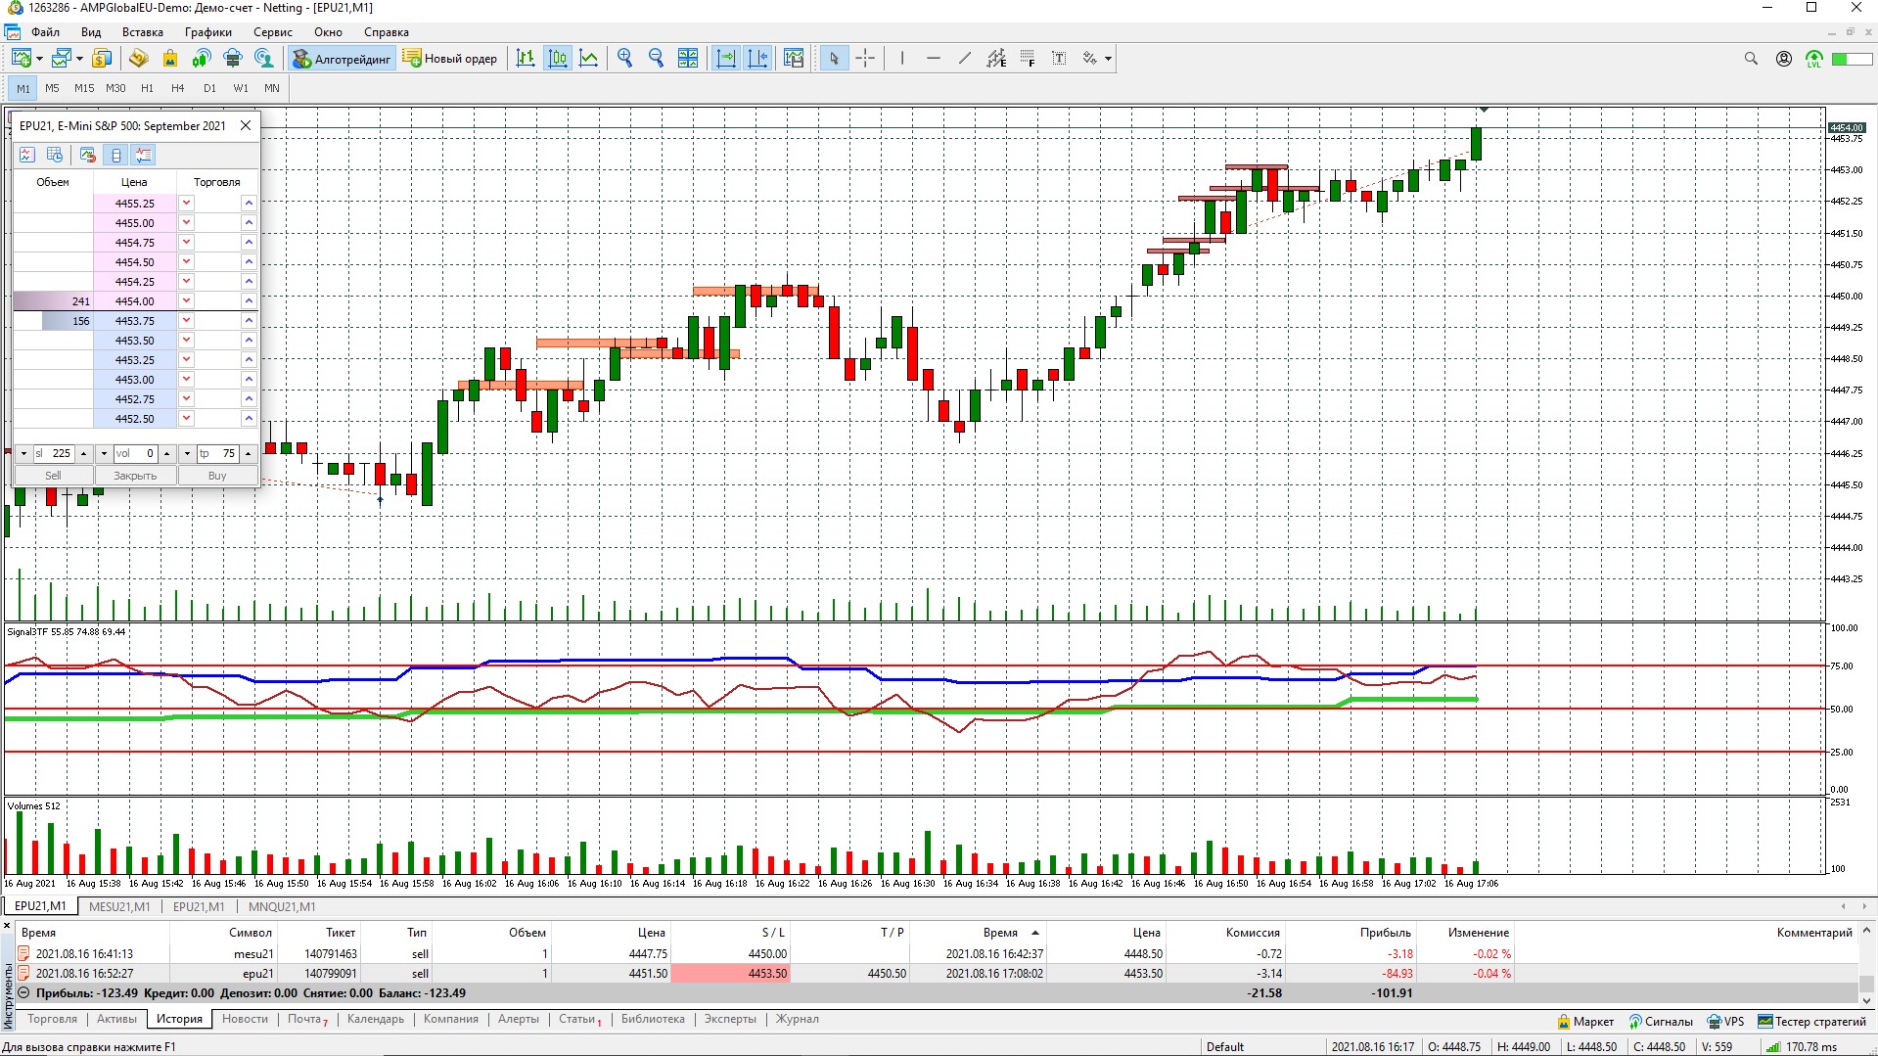Close the EPU21 depth of market panel
This screenshot has height=1056, width=1878.
(246, 125)
